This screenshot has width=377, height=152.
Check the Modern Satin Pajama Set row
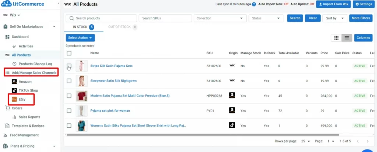pyautogui.click(x=69, y=96)
